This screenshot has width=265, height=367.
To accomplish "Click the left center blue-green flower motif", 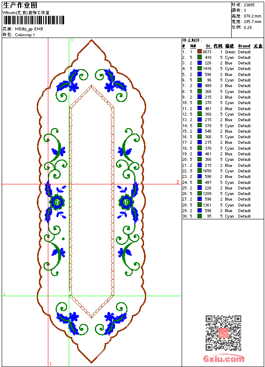I will (x=56, y=202).
